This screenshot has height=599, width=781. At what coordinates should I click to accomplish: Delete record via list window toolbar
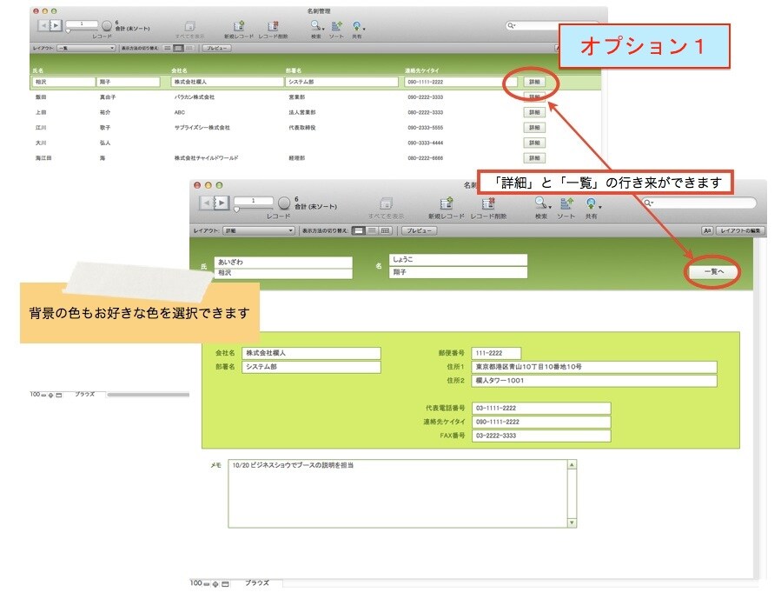pyautogui.click(x=273, y=29)
